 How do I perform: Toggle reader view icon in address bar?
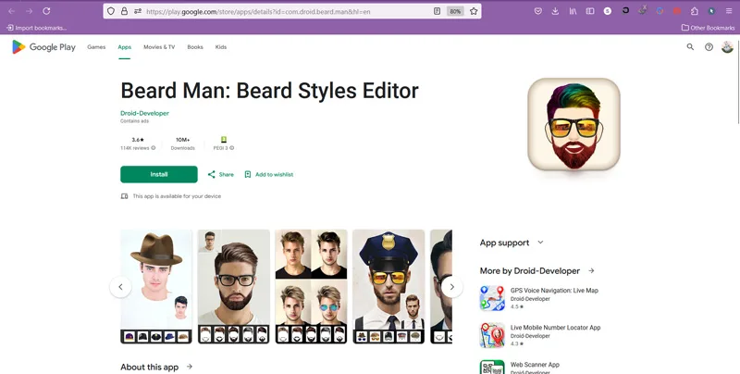click(437, 11)
